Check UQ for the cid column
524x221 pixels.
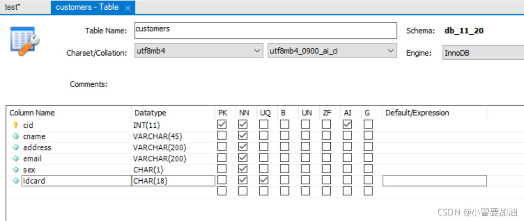coord(264,125)
